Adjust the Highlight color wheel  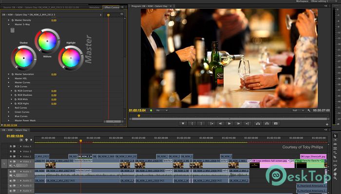point(71,58)
